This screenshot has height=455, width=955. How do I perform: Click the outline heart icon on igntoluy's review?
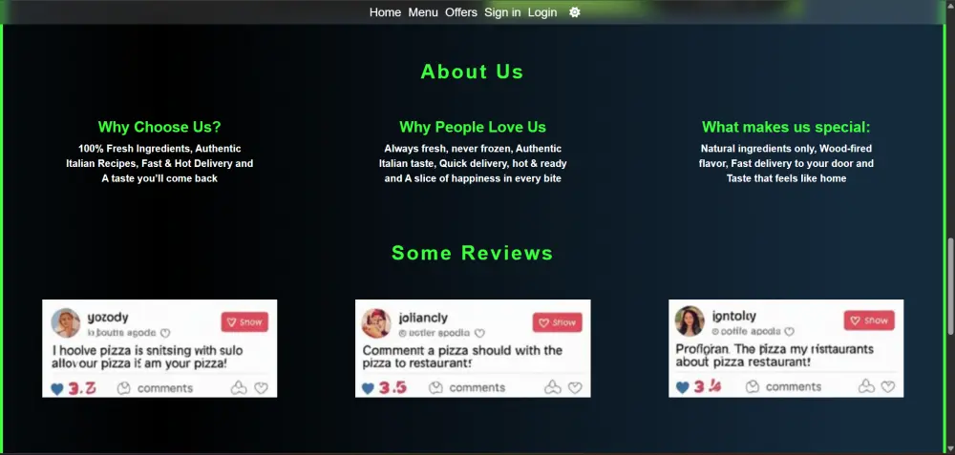(888, 386)
